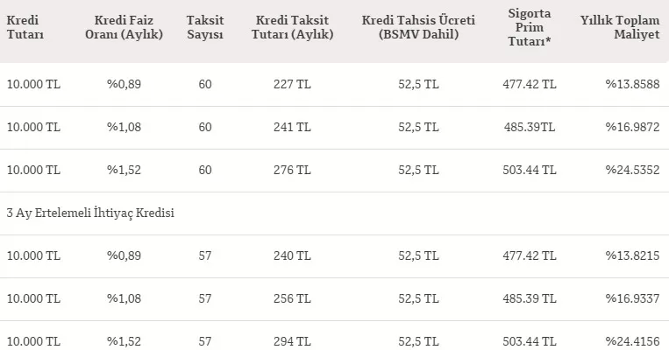Select the %13.8588 yearly cost cell

click(x=631, y=85)
